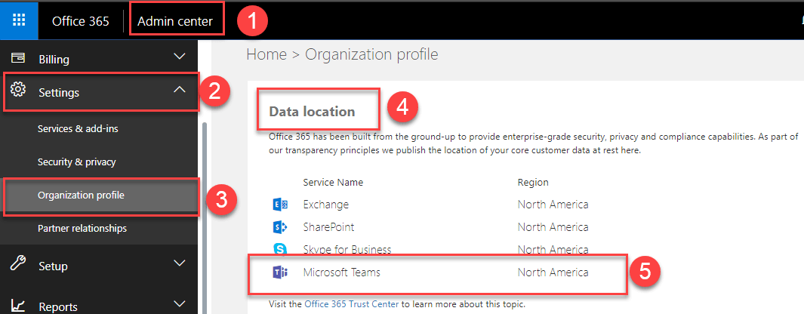Open the Office 365 Trust Center link

click(352, 305)
